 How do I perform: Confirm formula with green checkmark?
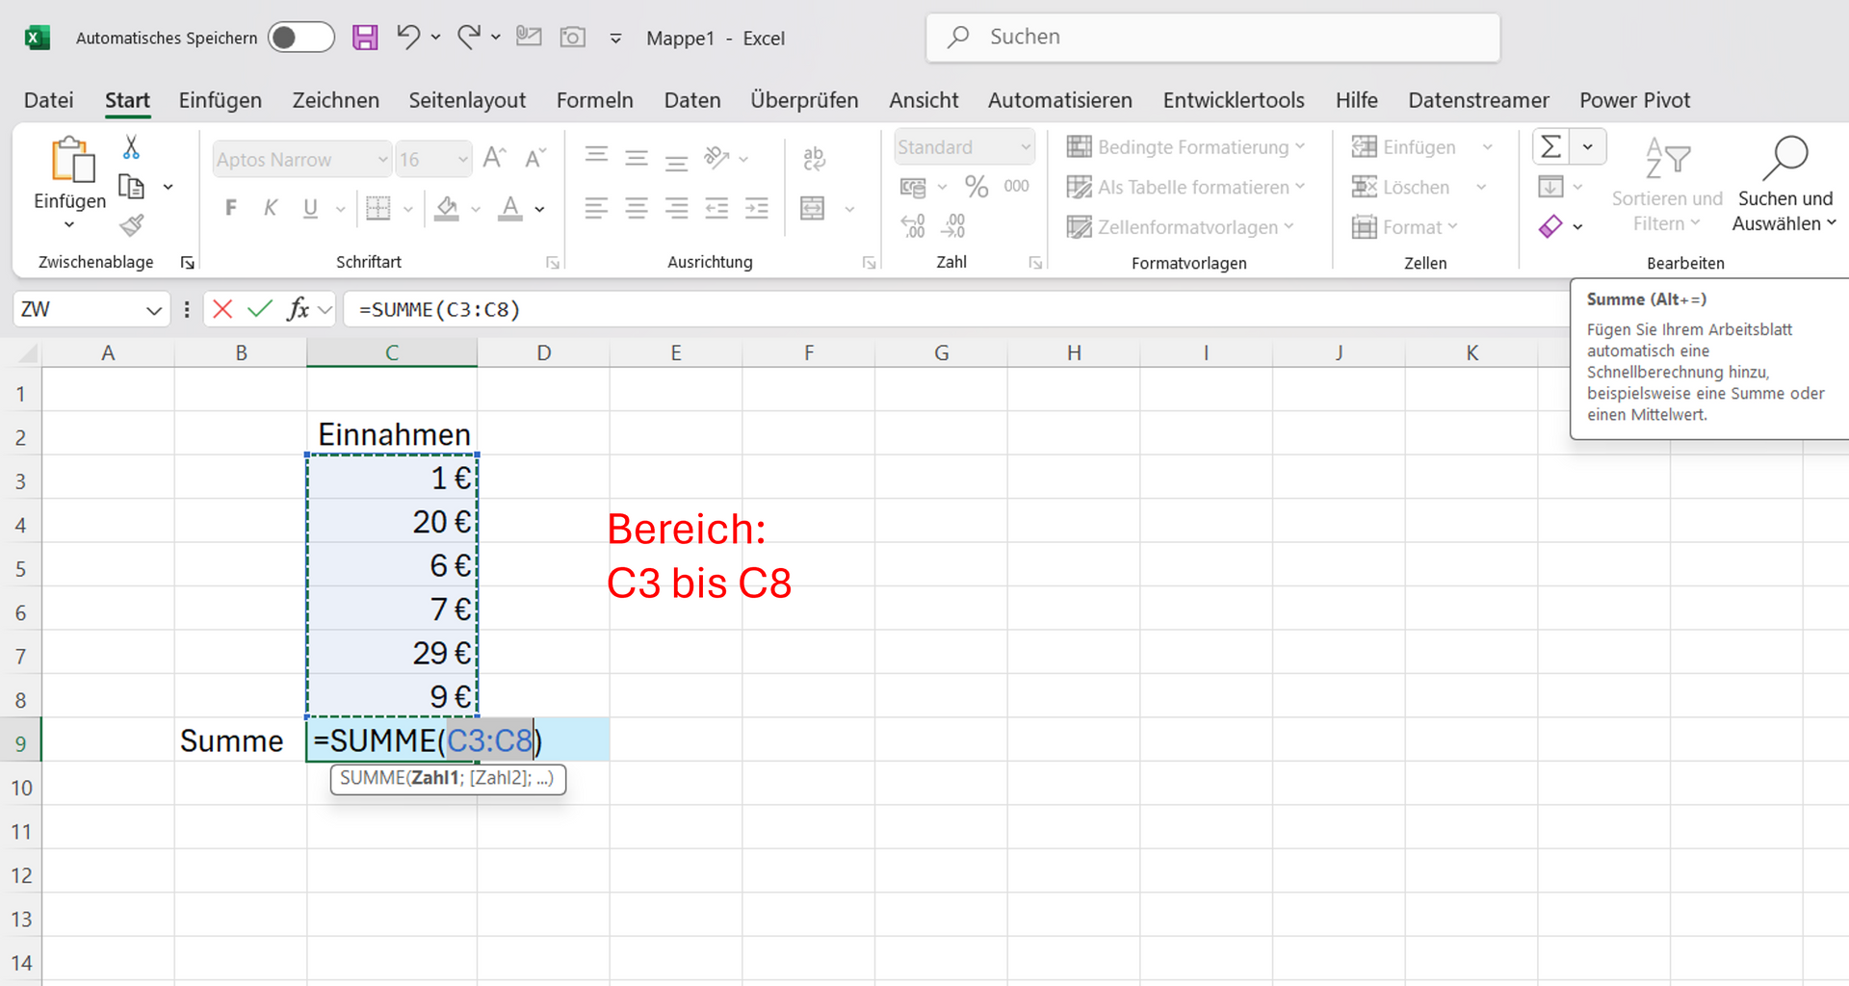pos(259,309)
